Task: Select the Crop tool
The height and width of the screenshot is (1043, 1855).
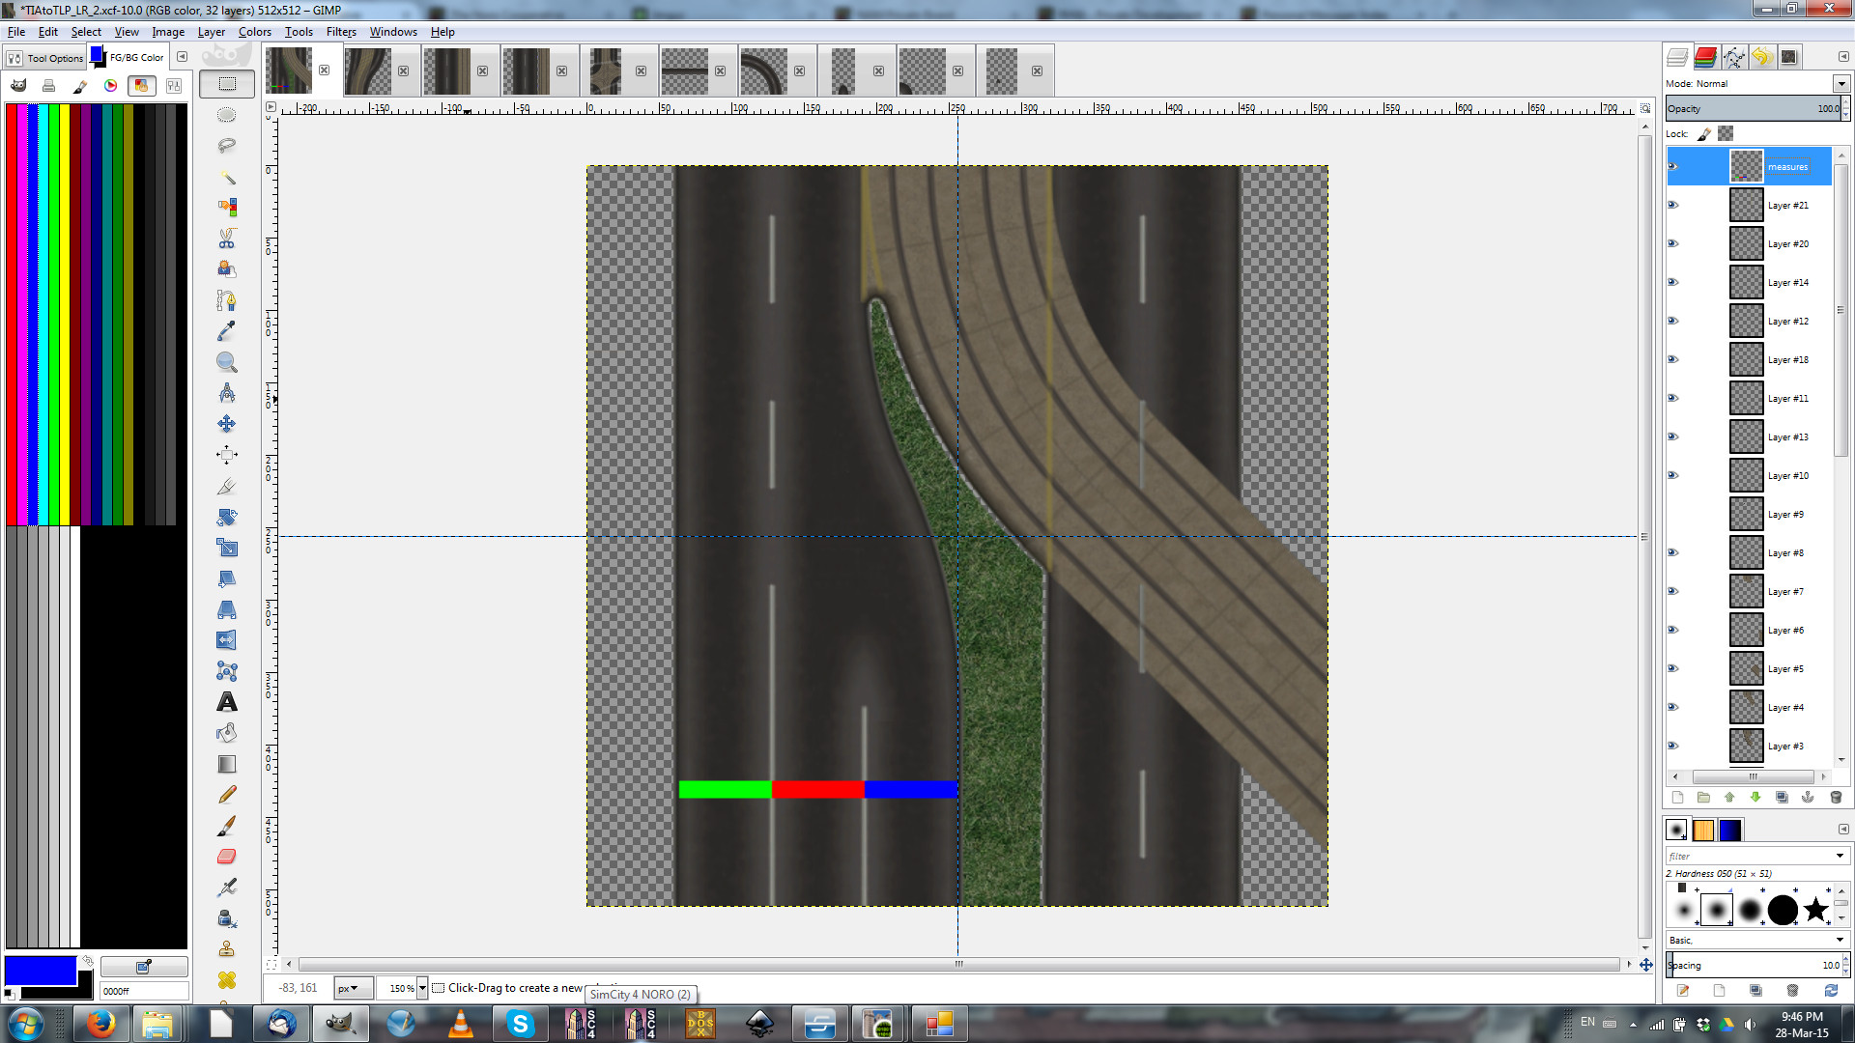Action: tap(227, 486)
